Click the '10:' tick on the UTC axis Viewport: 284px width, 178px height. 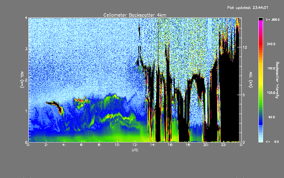[x=117, y=145]
